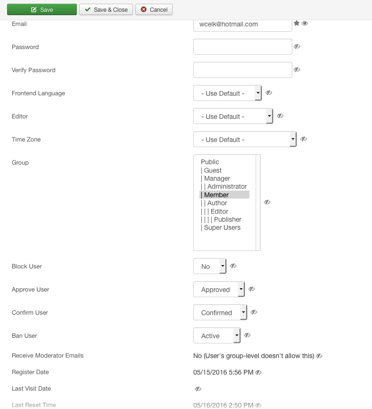Click the hidden-eye icon beside Frontend Language

point(269,93)
